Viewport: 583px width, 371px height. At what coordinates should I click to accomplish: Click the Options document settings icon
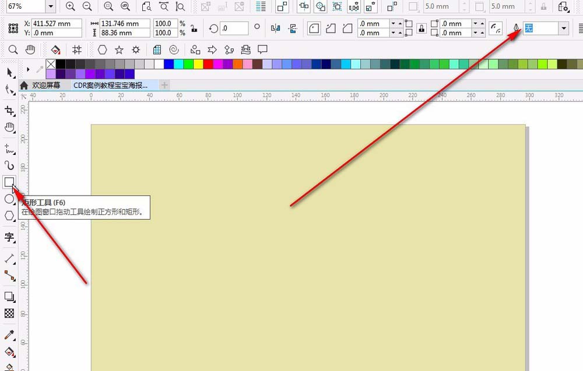563,6
